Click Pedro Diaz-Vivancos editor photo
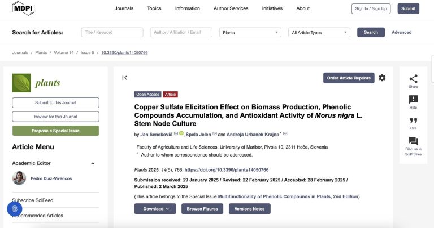The image size is (434, 228). coord(19,178)
